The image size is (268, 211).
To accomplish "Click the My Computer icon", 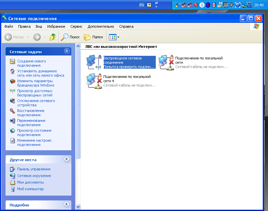I will click(x=12, y=189).
